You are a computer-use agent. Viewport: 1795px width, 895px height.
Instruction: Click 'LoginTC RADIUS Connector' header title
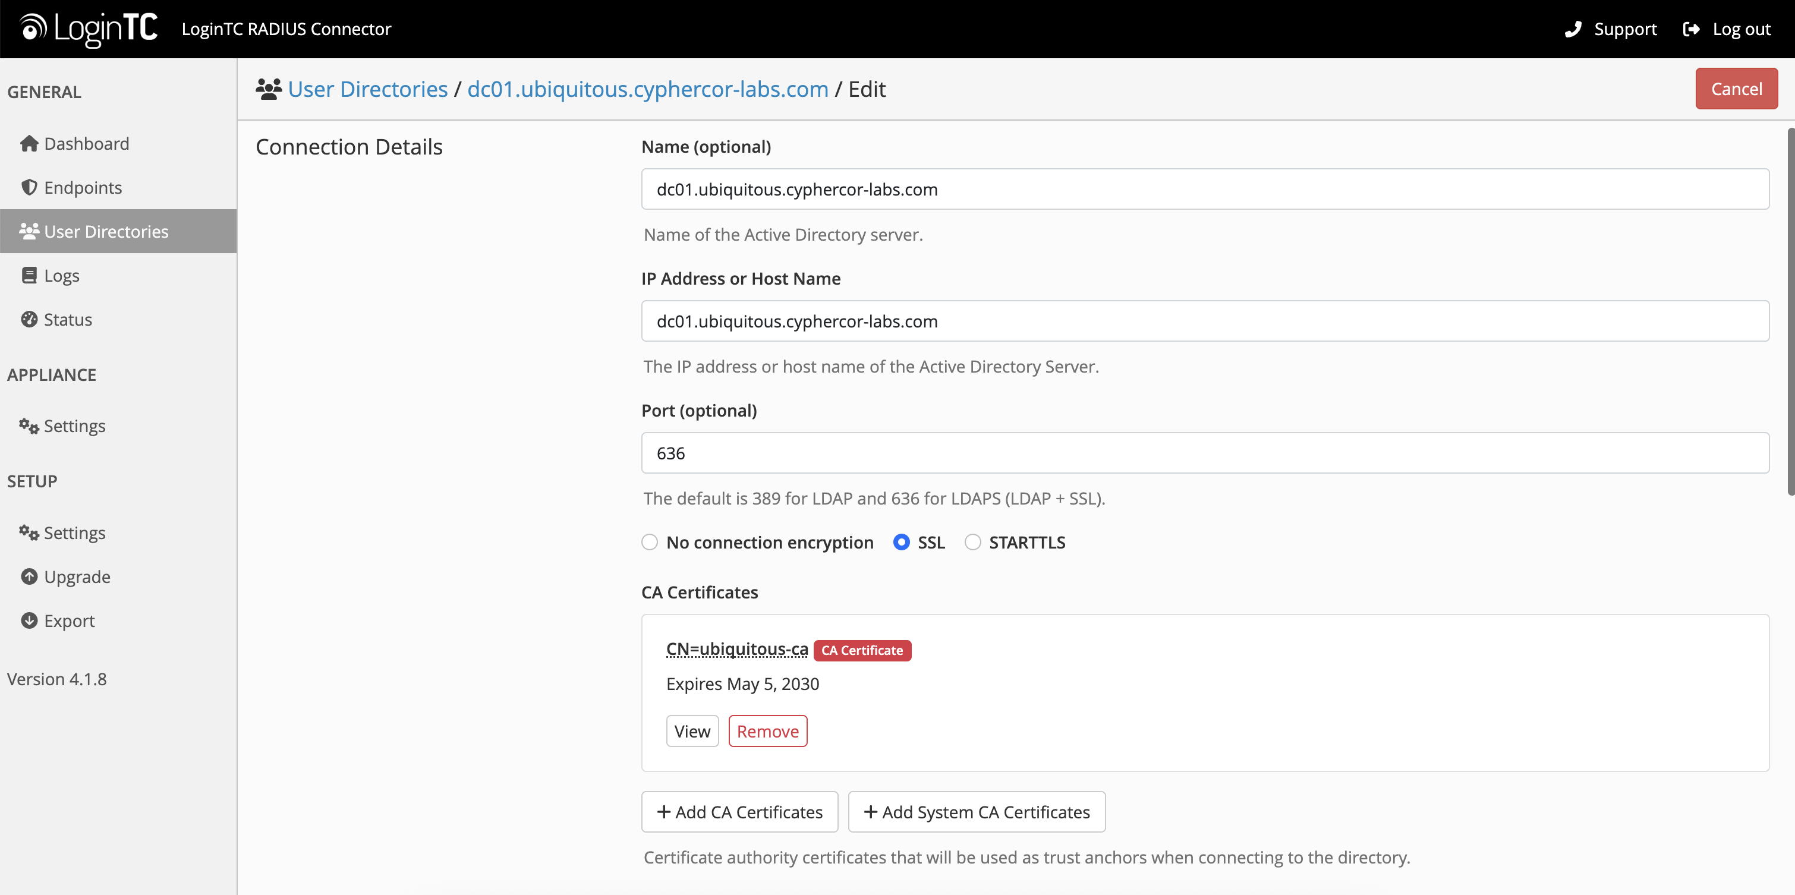[x=286, y=29]
